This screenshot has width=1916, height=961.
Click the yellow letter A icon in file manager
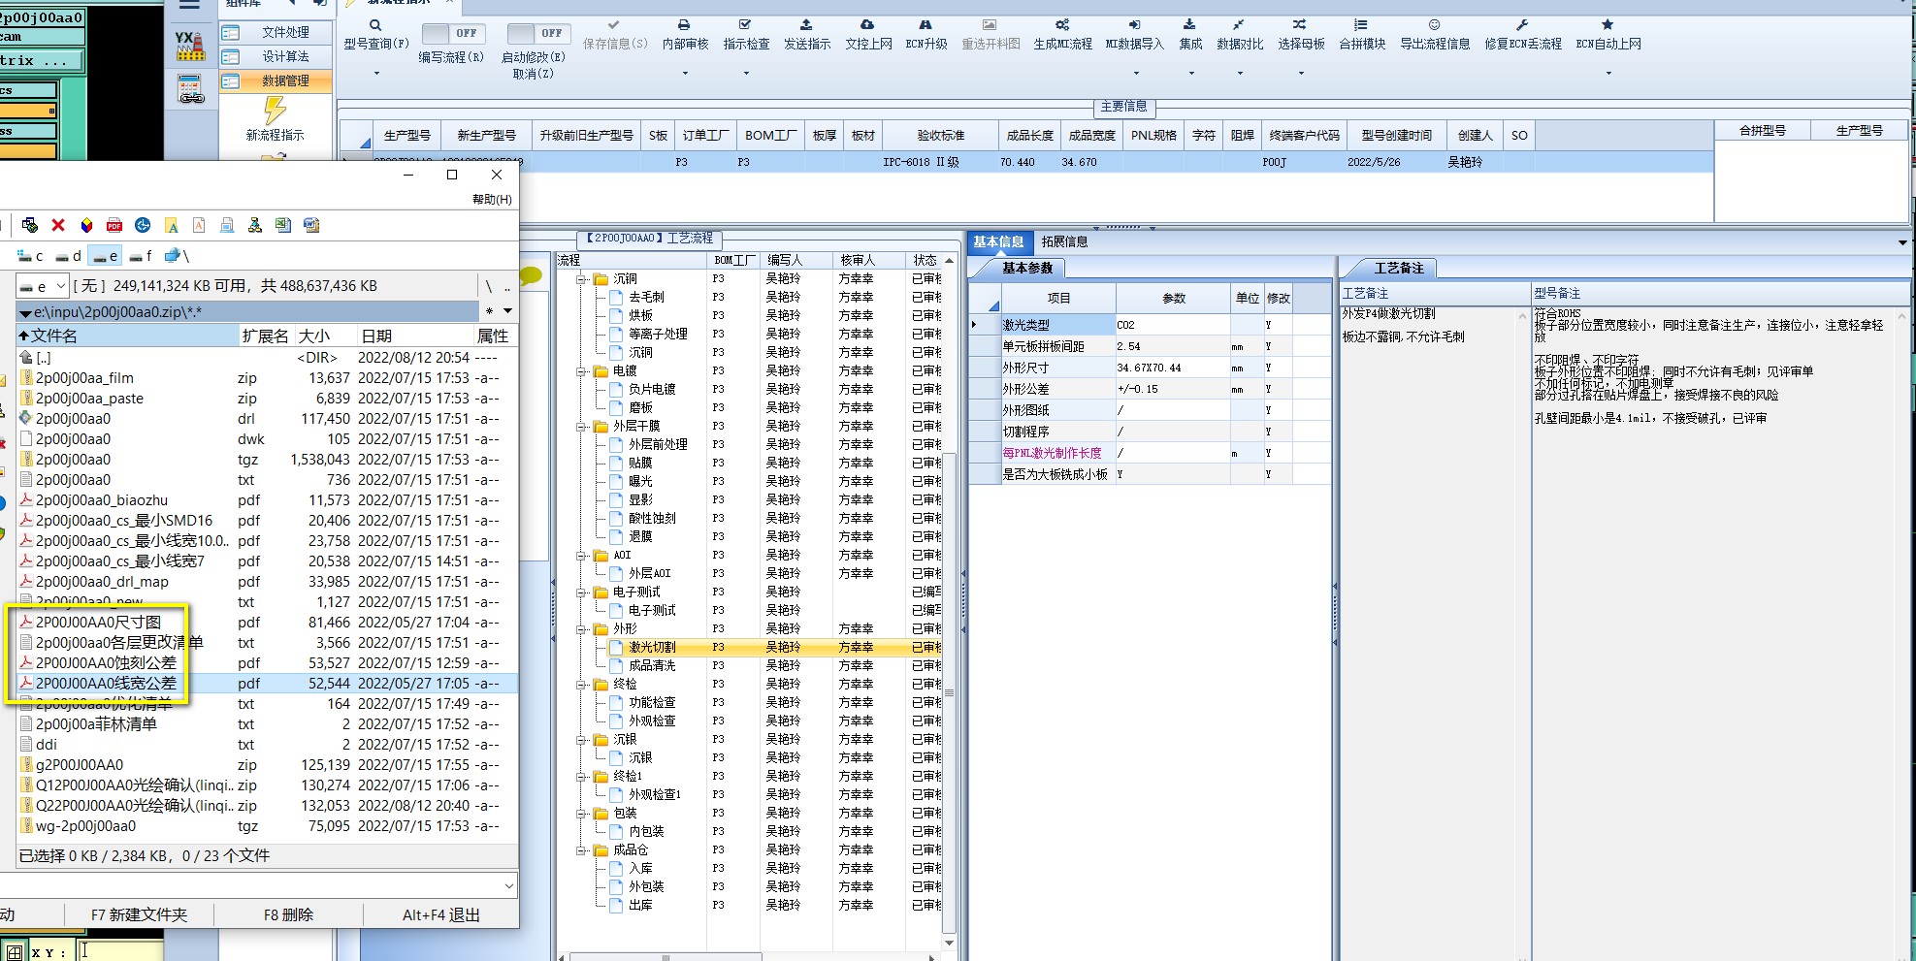point(172,225)
